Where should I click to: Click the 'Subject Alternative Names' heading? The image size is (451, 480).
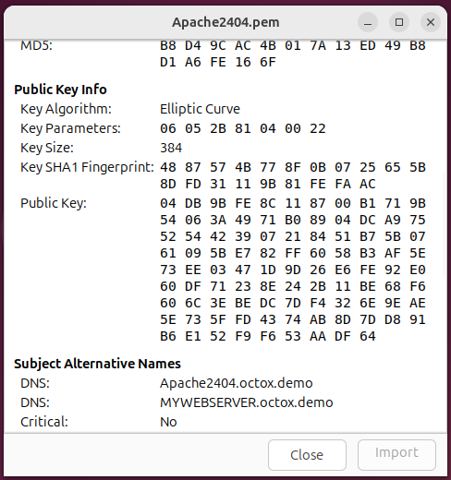click(97, 364)
